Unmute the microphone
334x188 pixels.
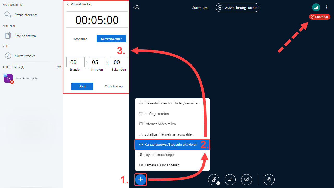213,179
